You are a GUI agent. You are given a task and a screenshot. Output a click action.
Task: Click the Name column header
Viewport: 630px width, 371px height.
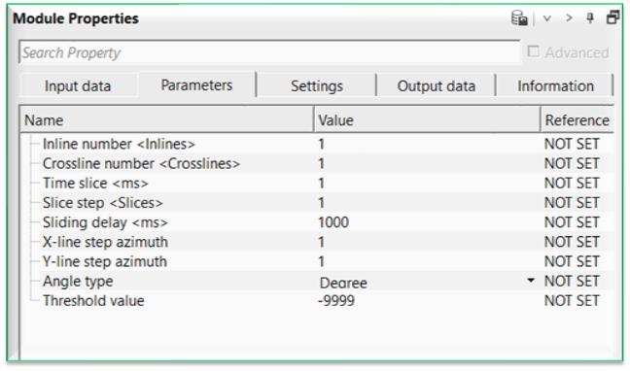coord(167,120)
